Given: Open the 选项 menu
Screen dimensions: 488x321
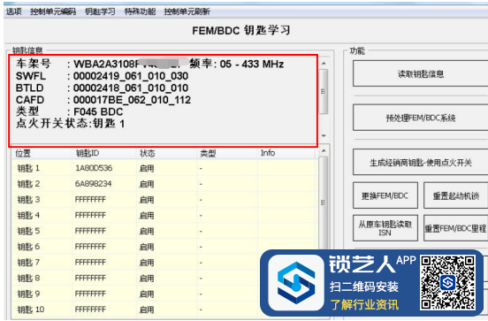Looking at the screenshot, I should click(13, 11).
